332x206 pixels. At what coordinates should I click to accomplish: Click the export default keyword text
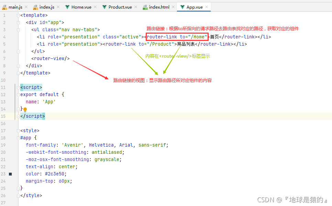tap(40, 94)
